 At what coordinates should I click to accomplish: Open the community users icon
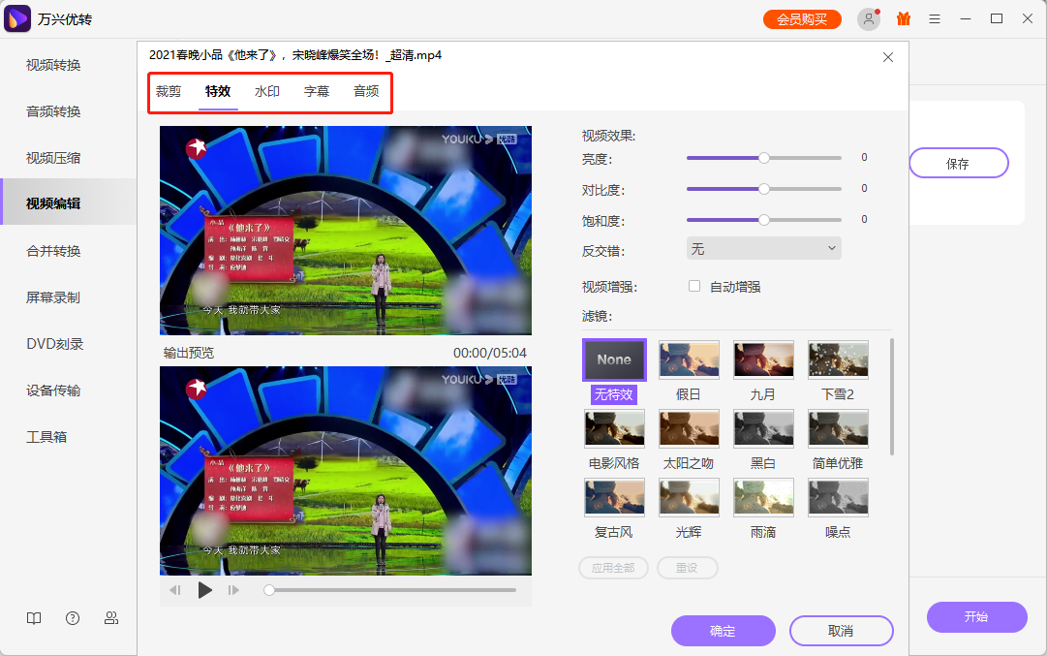coord(111,618)
